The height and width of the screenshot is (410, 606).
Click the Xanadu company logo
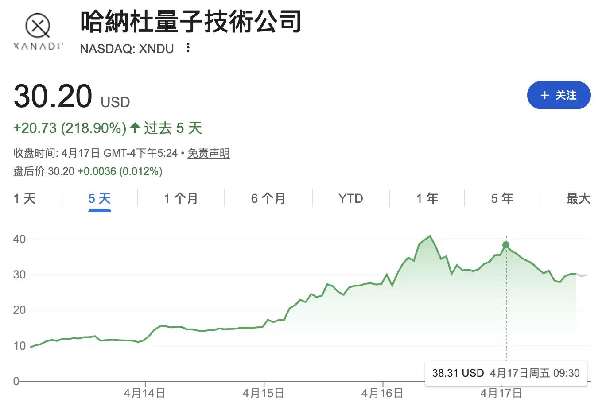(37, 27)
